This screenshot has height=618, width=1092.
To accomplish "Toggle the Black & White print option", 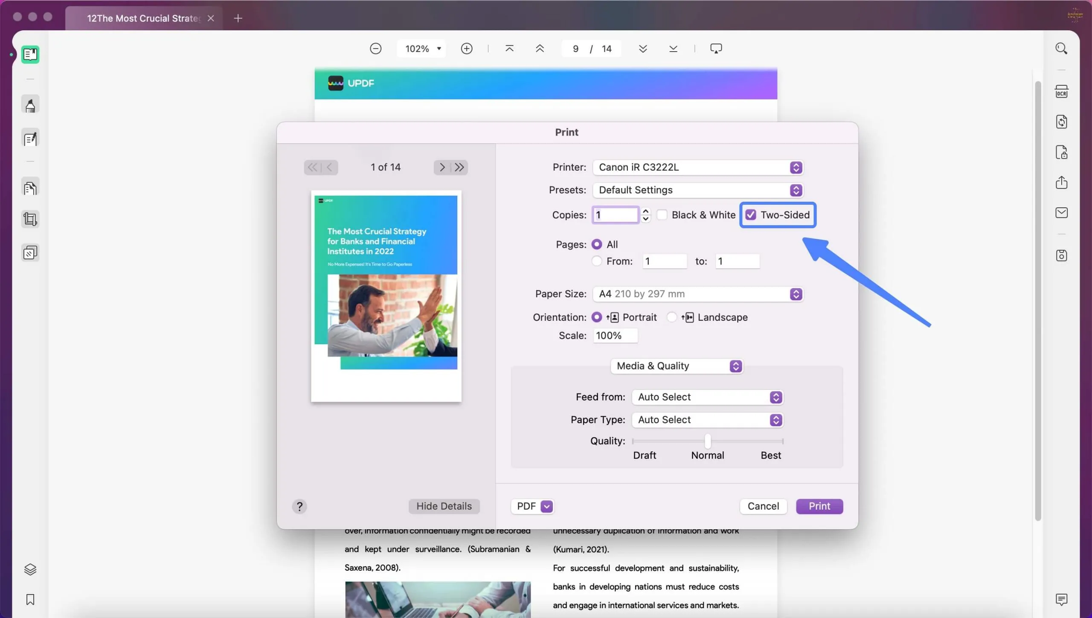I will pos(661,215).
